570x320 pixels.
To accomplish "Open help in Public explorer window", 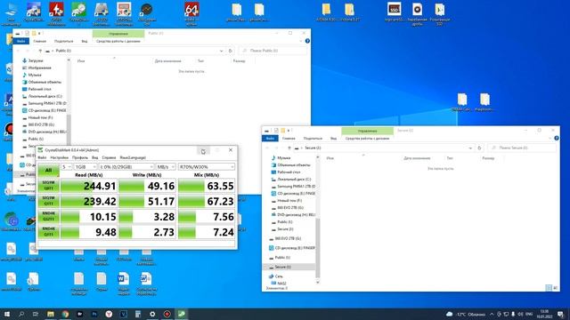I will [307, 42].
